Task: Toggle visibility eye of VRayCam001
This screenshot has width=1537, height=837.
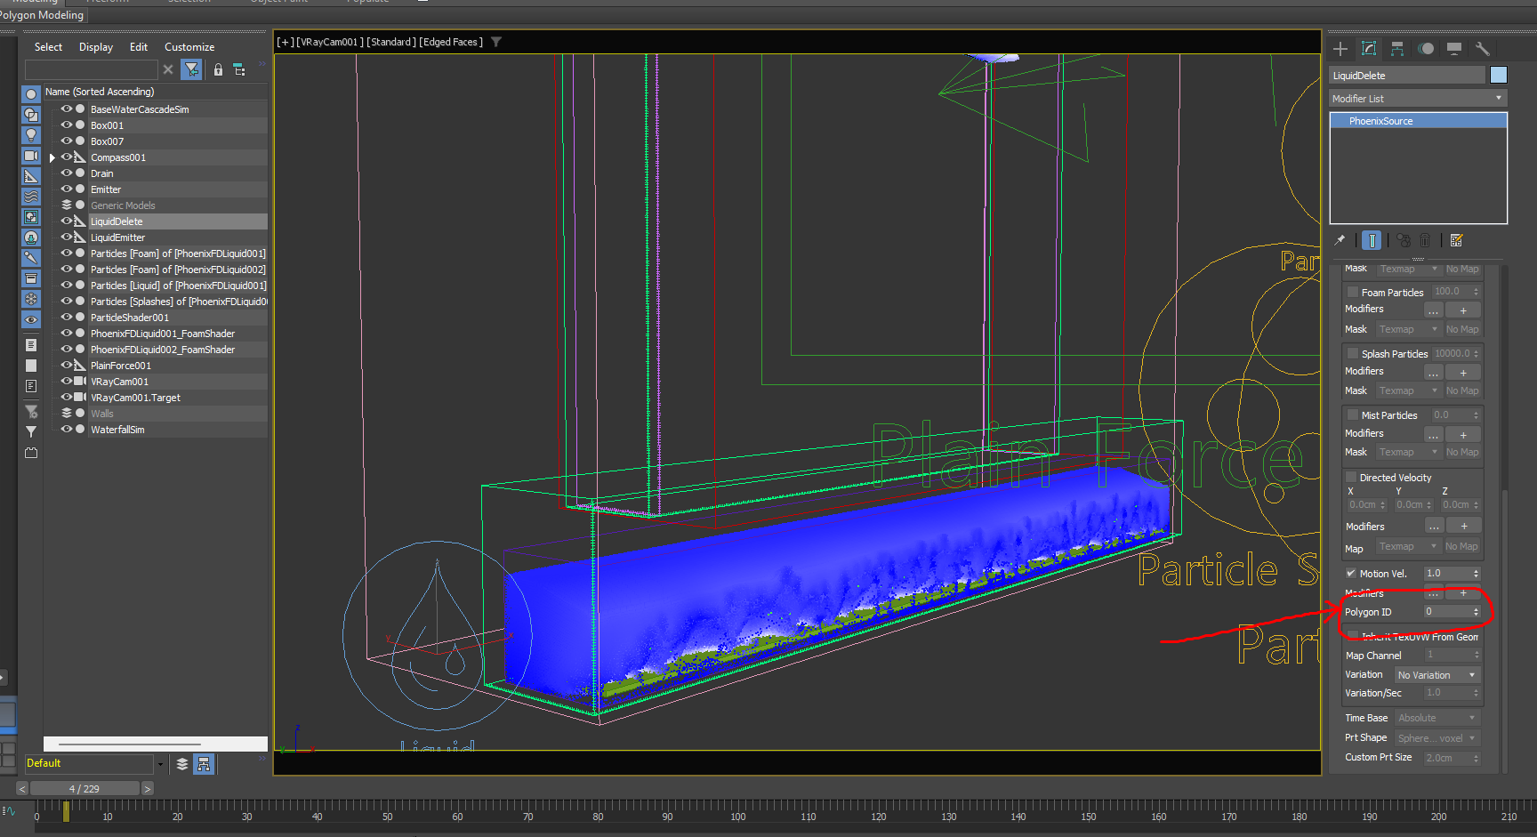Action: tap(67, 382)
